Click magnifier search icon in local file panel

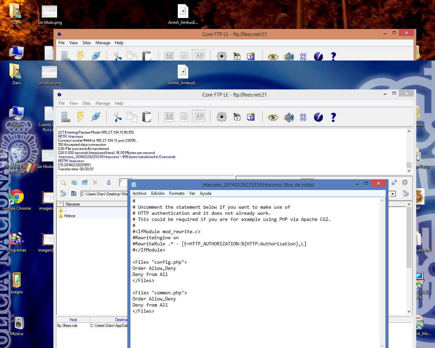click(x=64, y=183)
